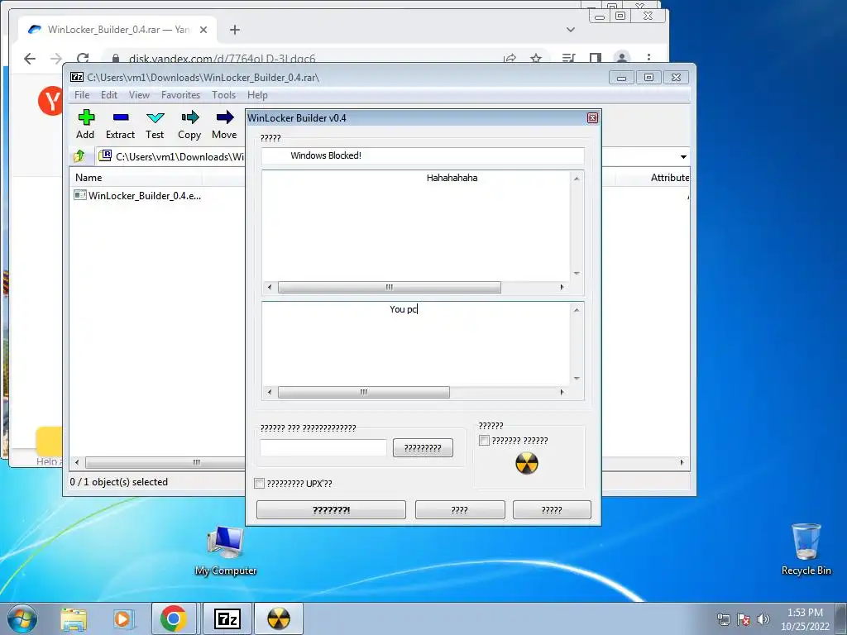Click 7-Zip file list horizontal scrollbar
Screen dimensions: 847x635
165,463
